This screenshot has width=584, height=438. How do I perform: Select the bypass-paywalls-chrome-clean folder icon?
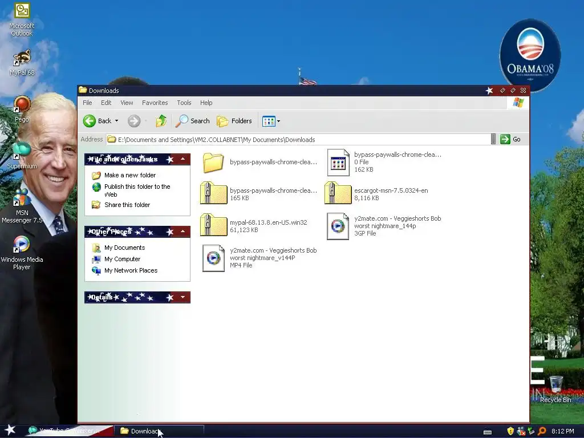(x=213, y=163)
